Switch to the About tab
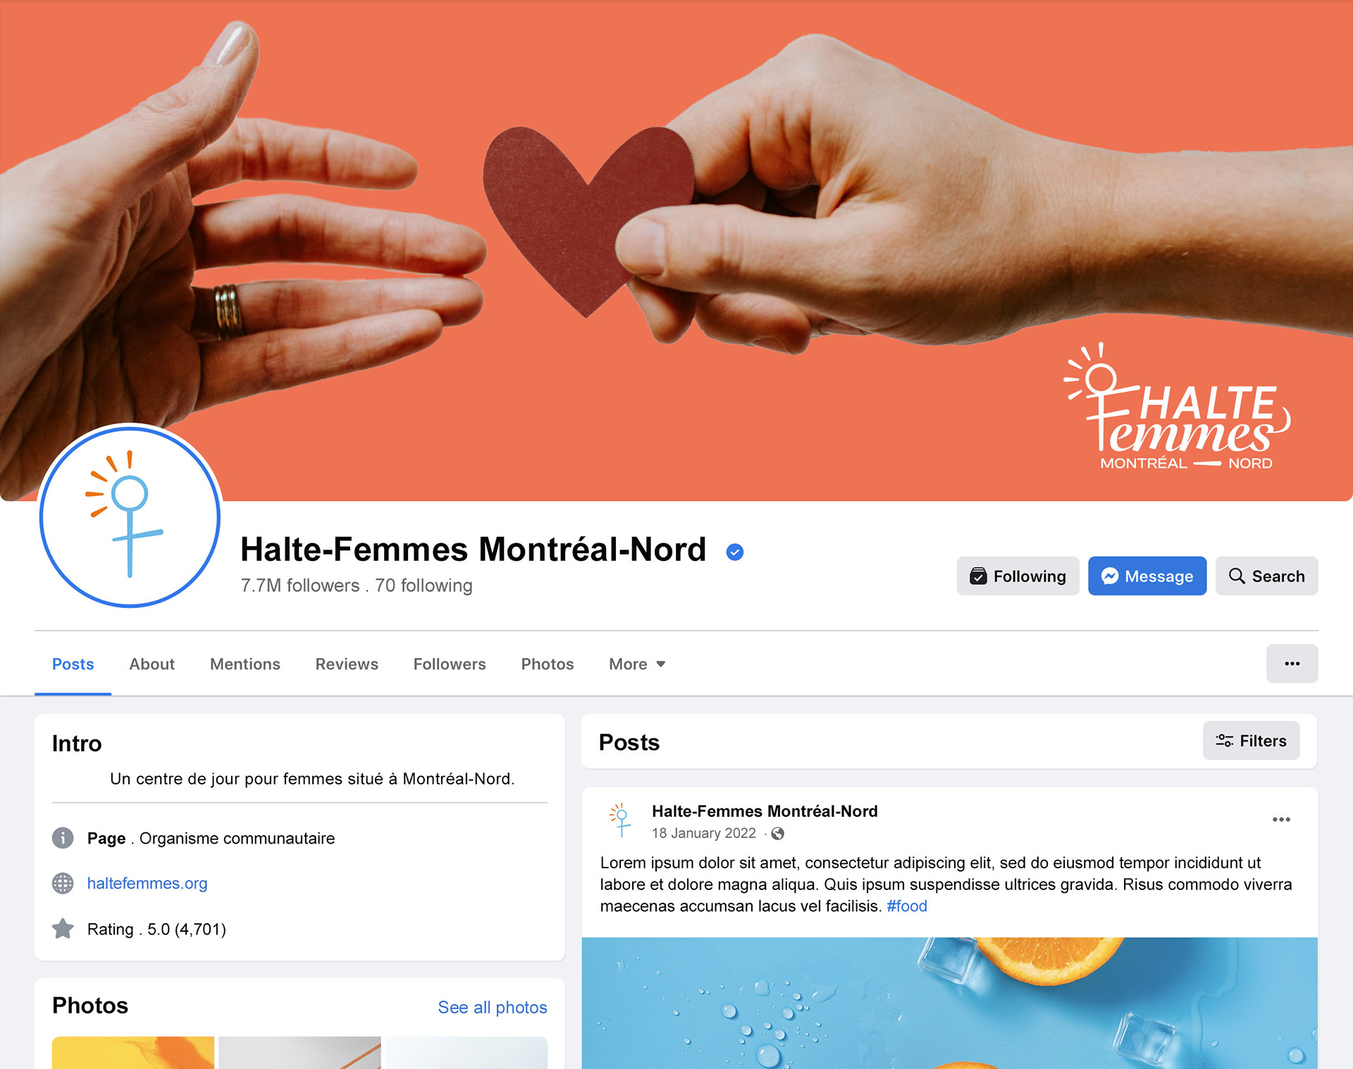The height and width of the screenshot is (1069, 1353). click(152, 664)
